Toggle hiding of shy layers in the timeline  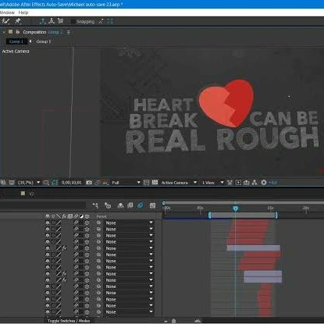point(120,205)
